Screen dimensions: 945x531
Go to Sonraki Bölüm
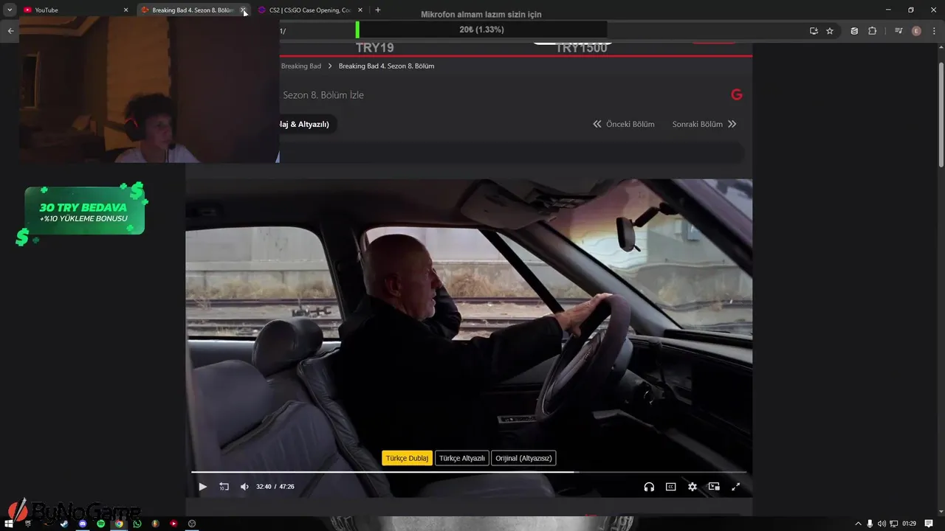point(704,124)
